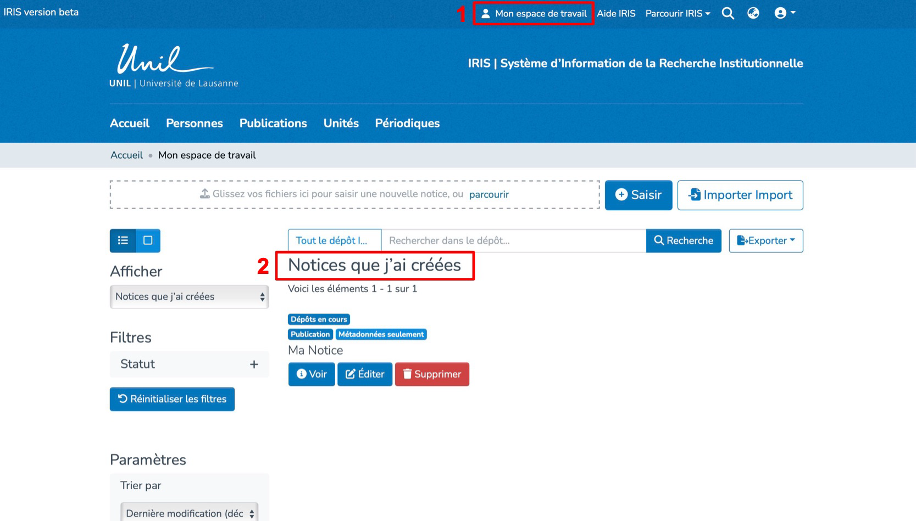Click the search magnifier icon in top bar
916x521 pixels.
(728, 13)
